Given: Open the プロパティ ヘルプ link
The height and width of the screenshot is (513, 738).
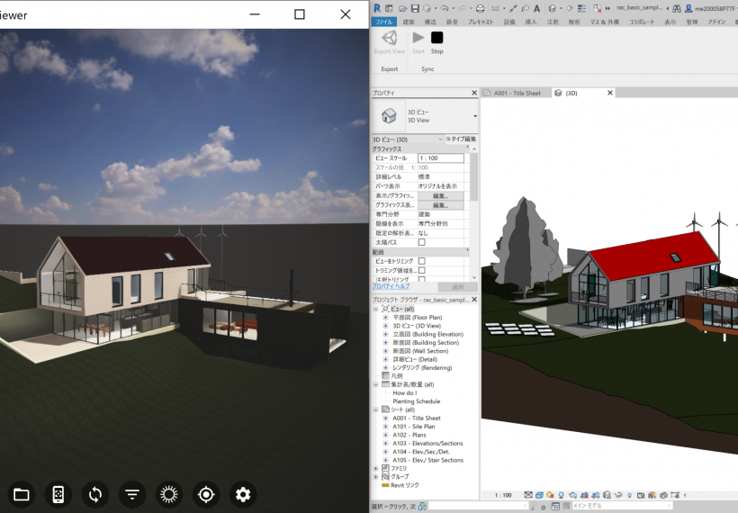Looking at the screenshot, I should tap(391, 286).
